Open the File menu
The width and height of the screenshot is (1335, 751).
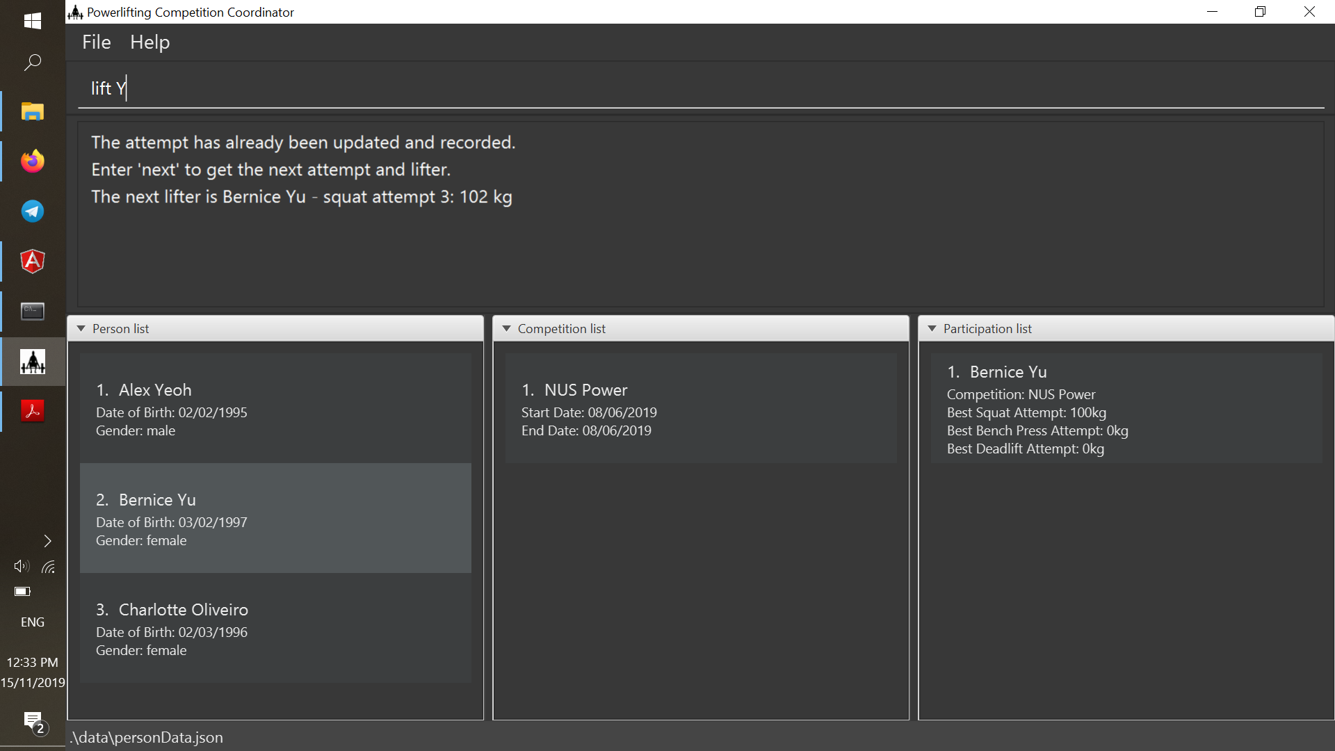pos(96,42)
